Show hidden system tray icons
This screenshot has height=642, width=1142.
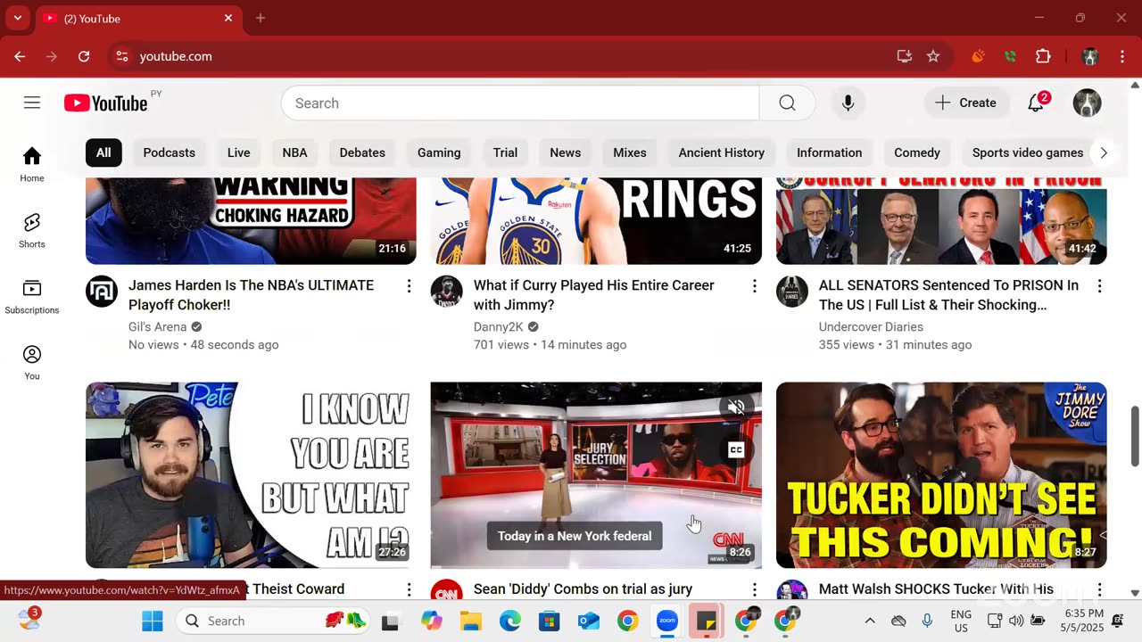click(x=870, y=621)
